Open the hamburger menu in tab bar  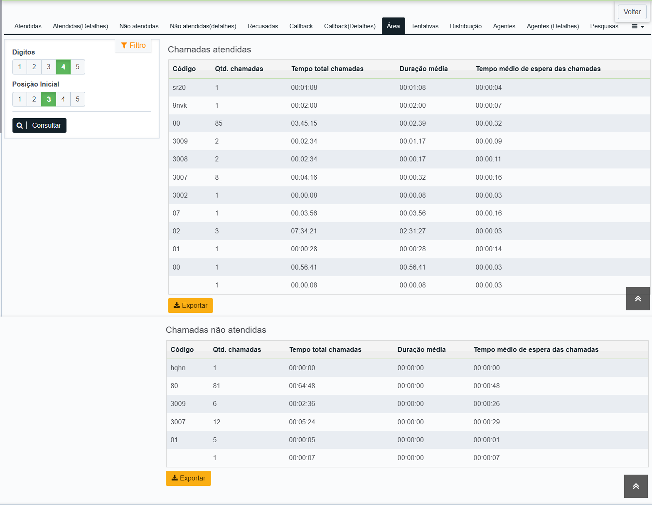pos(638,26)
